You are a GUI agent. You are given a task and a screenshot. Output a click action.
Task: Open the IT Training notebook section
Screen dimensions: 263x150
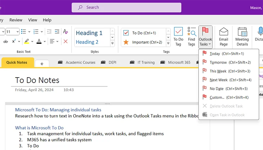tap(142, 63)
